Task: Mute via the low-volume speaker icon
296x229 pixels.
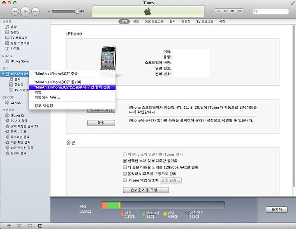Action: [49, 12]
